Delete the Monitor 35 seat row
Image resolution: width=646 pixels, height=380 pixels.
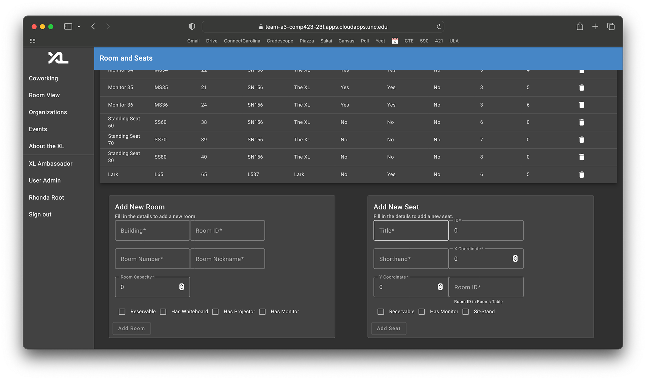pyautogui.click(x=581, y=88)
